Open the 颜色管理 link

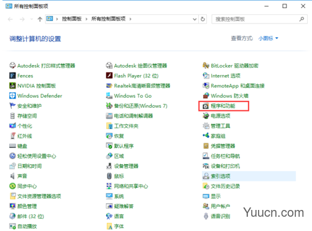point(27,206)
